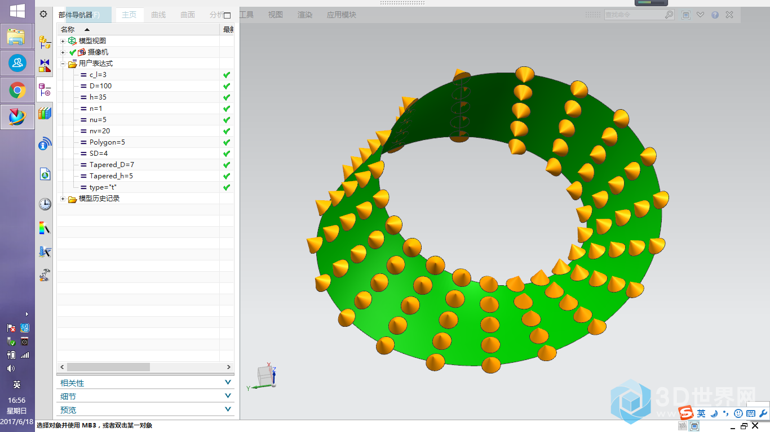Click the system clock 16:56

(17, 400)
